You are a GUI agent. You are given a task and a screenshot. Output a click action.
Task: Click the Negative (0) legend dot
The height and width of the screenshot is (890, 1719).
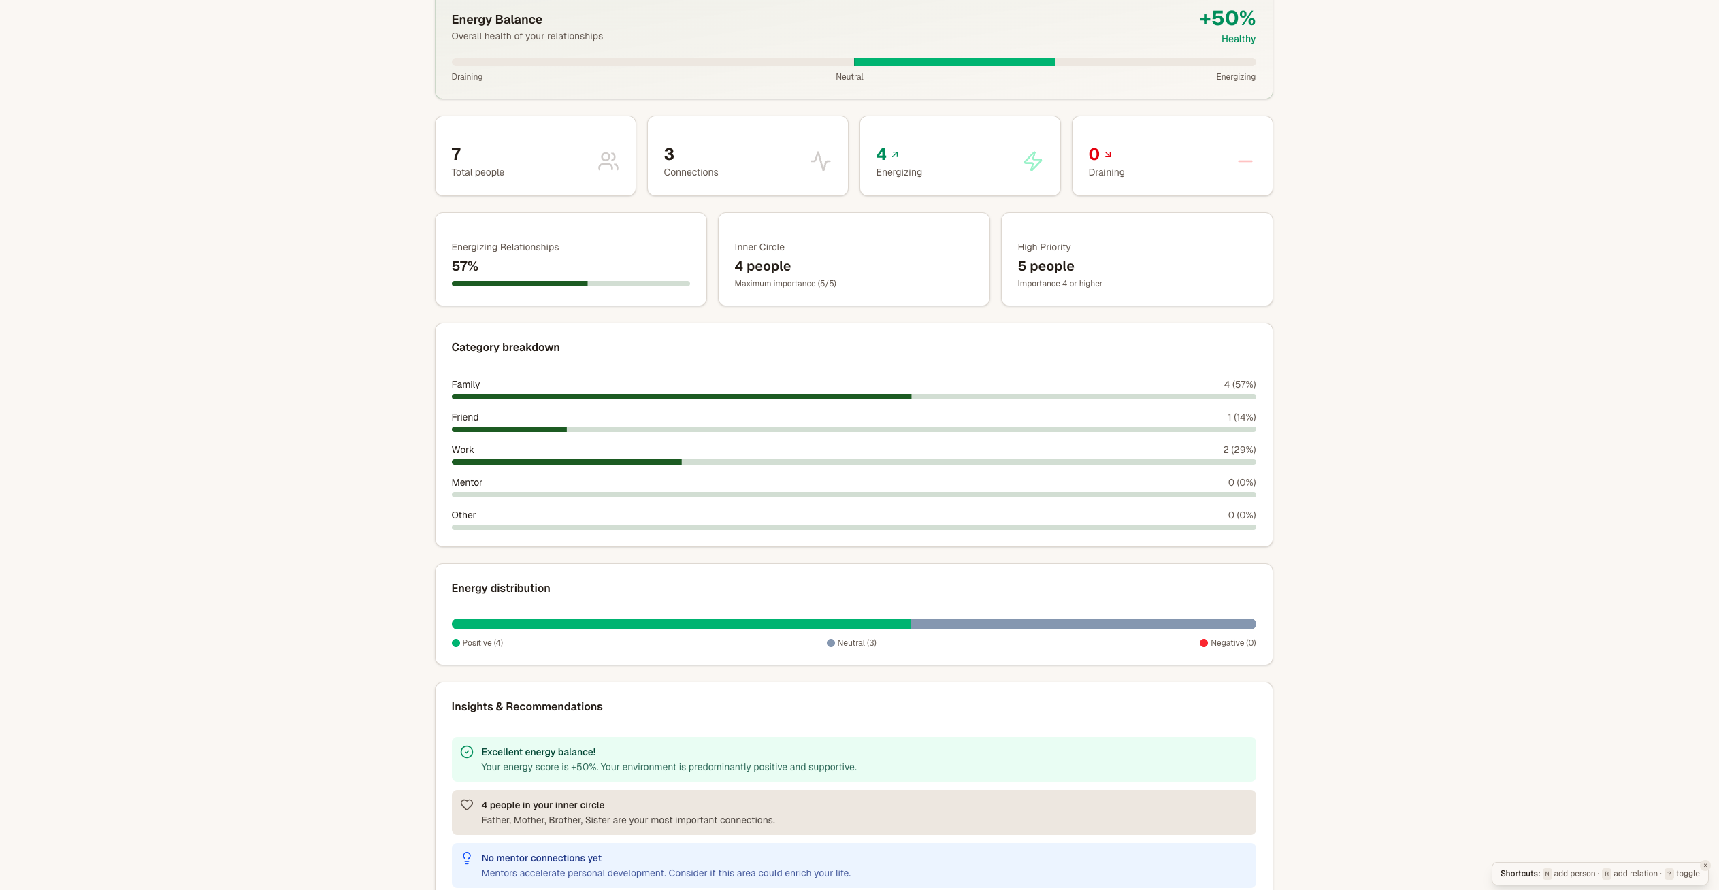point(1203,643)
